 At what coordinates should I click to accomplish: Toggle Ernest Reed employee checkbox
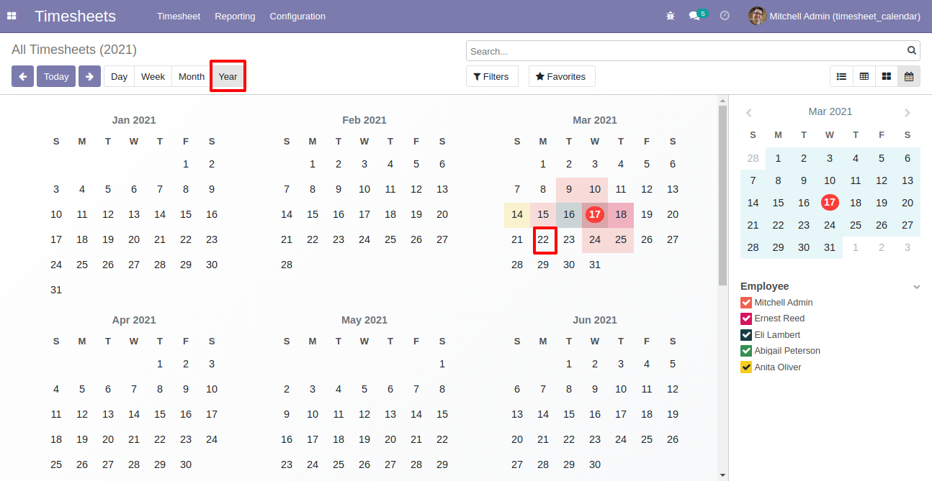point(746,319)
